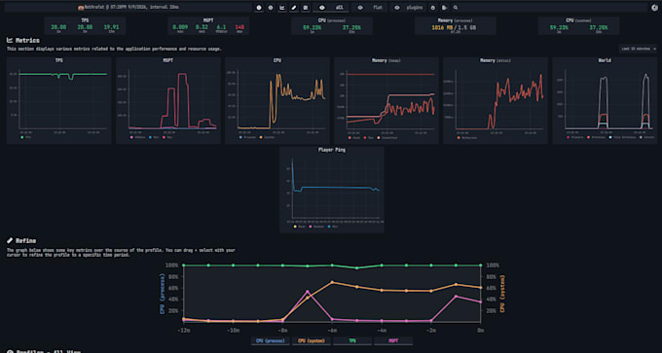Switch to the 'flat' view label

click(x=377, y=8)
